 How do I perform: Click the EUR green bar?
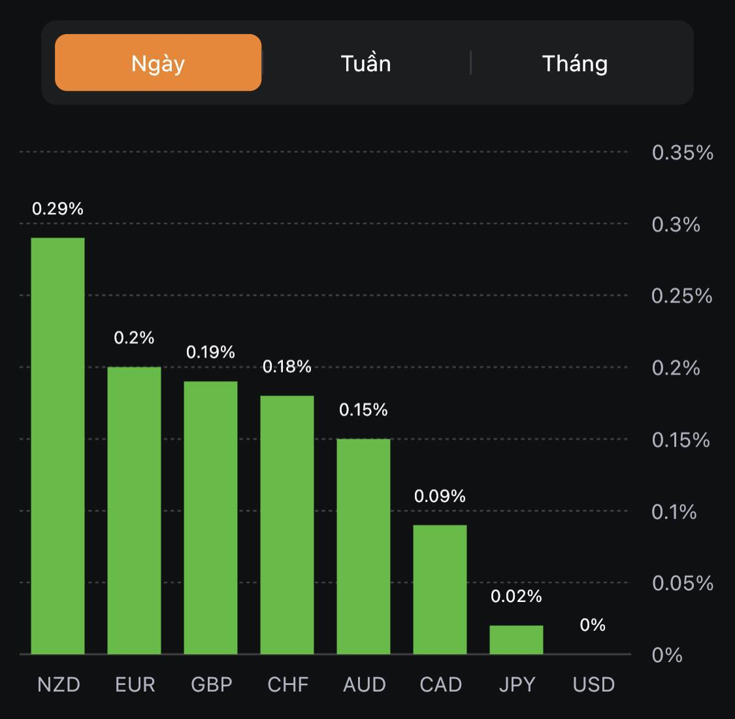click(134, 510)
